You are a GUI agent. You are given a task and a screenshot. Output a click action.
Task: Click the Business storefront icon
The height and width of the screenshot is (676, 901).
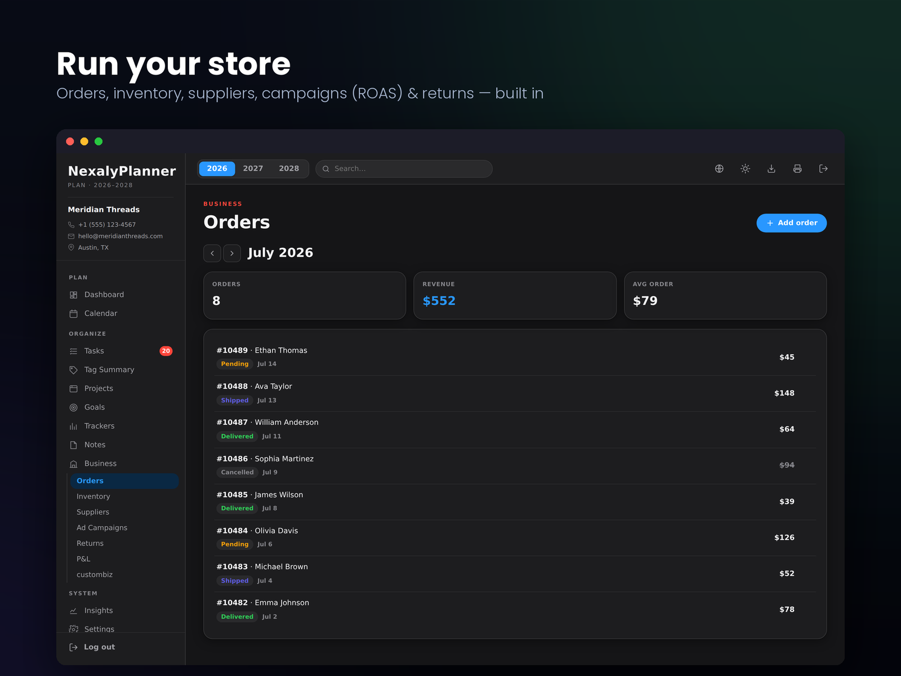(x=73, y=464)
